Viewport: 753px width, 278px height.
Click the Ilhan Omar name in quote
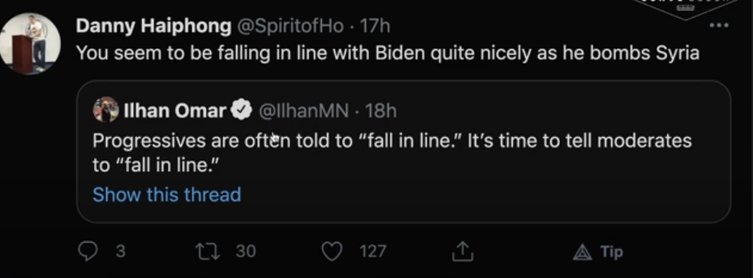(x=175, y=111)
